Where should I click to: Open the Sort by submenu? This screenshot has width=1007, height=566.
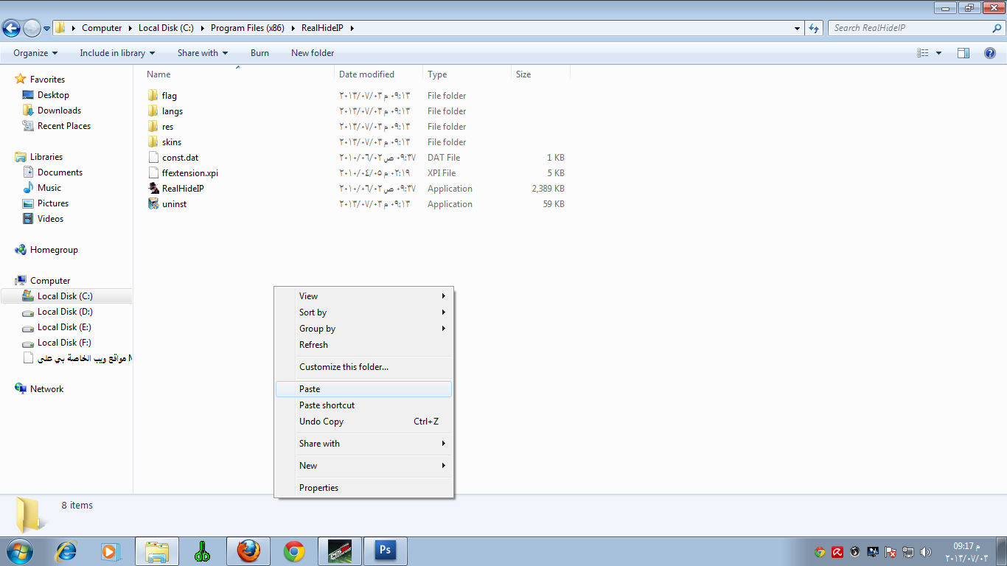364,312
